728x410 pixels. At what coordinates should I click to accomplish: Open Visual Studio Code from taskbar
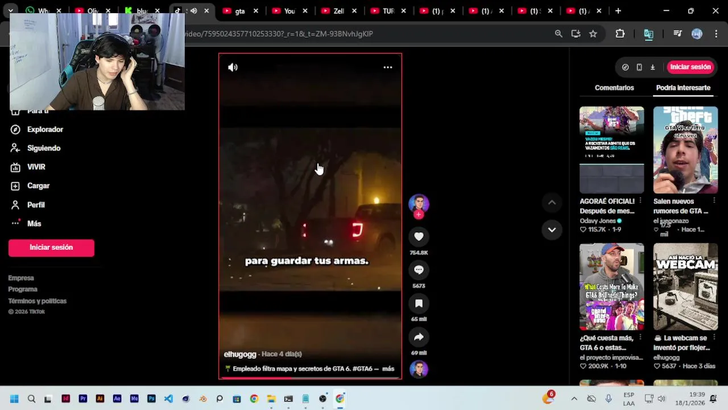168,399
